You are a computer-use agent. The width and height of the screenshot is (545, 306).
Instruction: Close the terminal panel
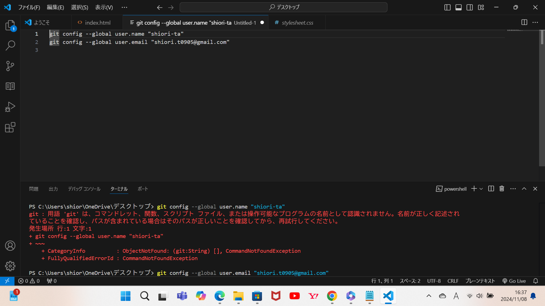535,189
